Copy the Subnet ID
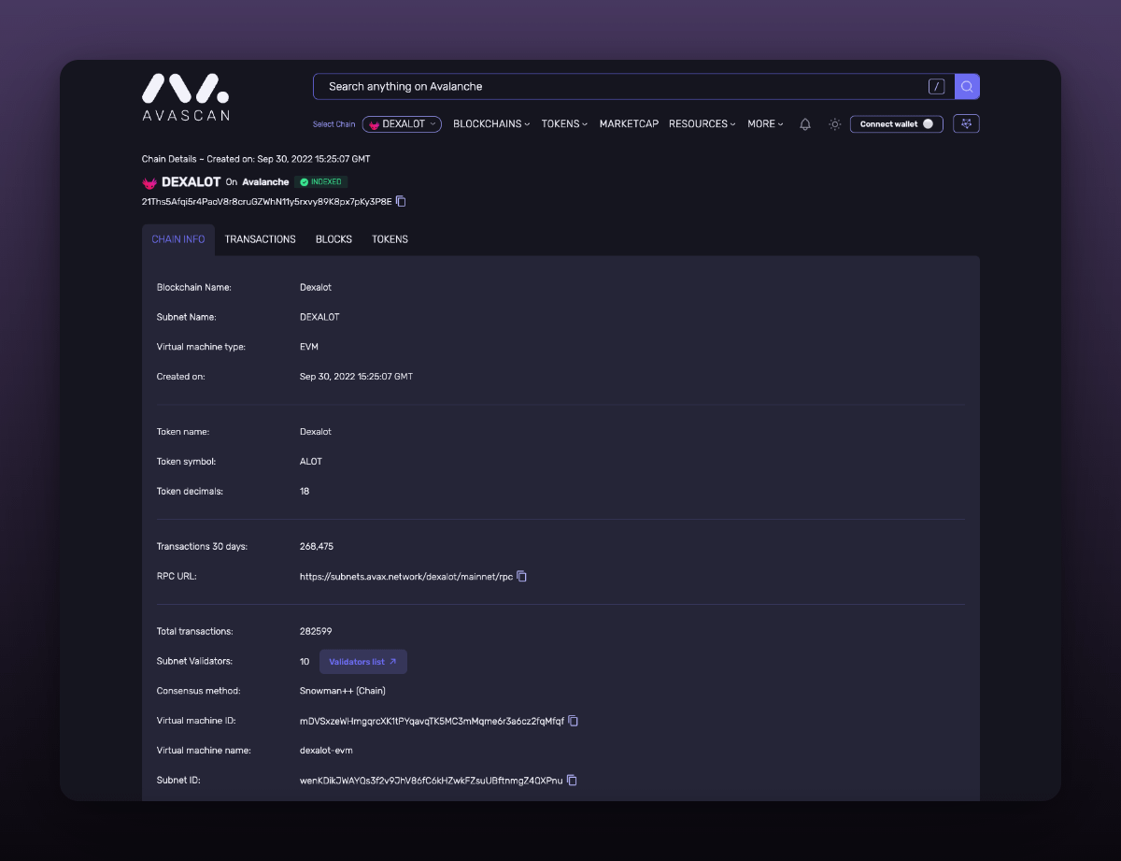The width and height of the screenshot is (1121, 861). tap(572, 781)
